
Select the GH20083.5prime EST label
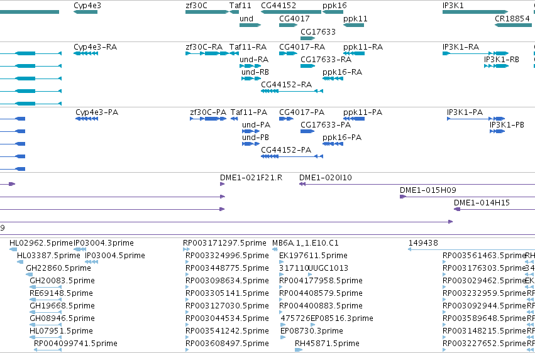point(62,281)
